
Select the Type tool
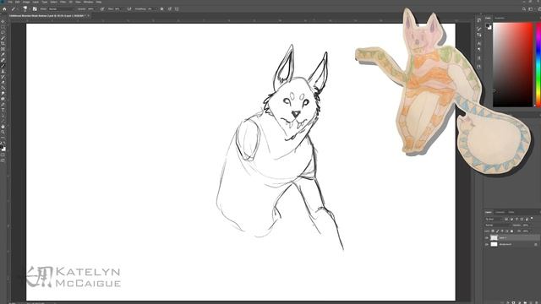(3, 110)
